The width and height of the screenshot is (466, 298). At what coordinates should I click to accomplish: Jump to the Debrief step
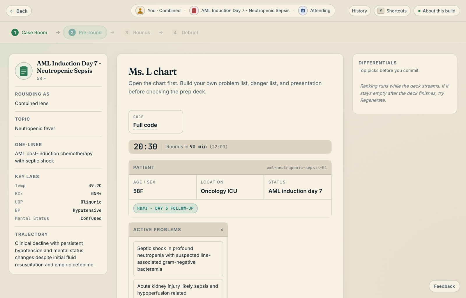[185, 33]
